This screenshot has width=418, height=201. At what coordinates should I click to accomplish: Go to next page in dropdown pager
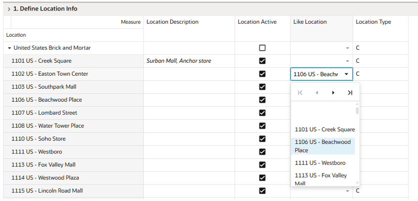coord(333,93)
